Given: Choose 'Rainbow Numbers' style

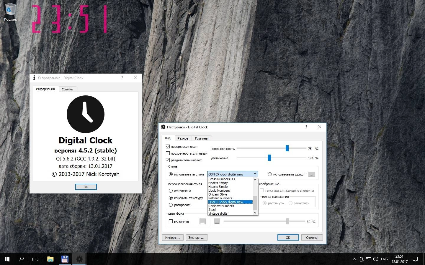Looking at the screenshot, I should click(230, 206).
